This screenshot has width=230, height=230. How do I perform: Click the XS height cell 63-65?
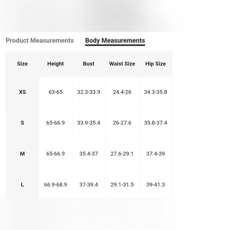56,92
